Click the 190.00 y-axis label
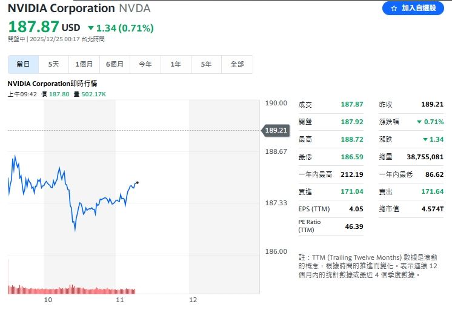Image resolution: width=452 pixels, height=310 pixels. click(x=276, y=103)
